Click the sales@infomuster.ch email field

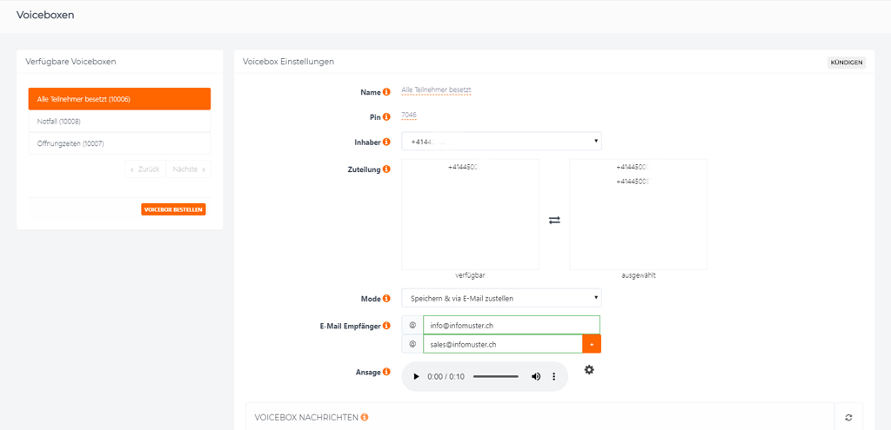click(503, 344)
